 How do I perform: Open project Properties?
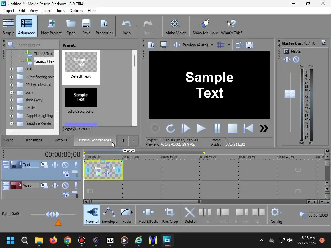(x=104, y=26)
